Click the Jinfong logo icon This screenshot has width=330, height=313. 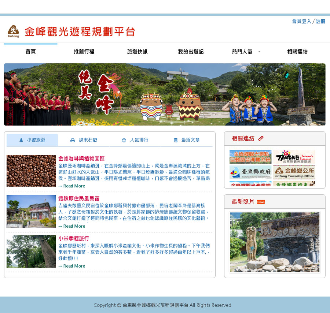(x=13, y=31)
